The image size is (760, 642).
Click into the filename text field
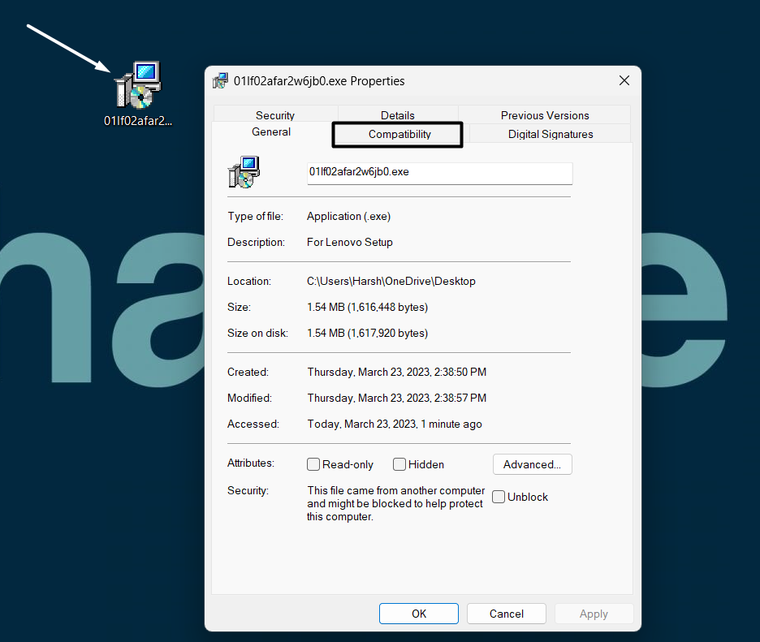pyautogui.click(x=439, y=172)
